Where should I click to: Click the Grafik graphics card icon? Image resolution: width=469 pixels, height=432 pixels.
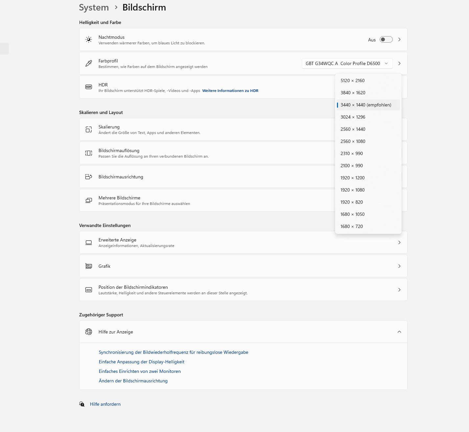coord(89,266)
